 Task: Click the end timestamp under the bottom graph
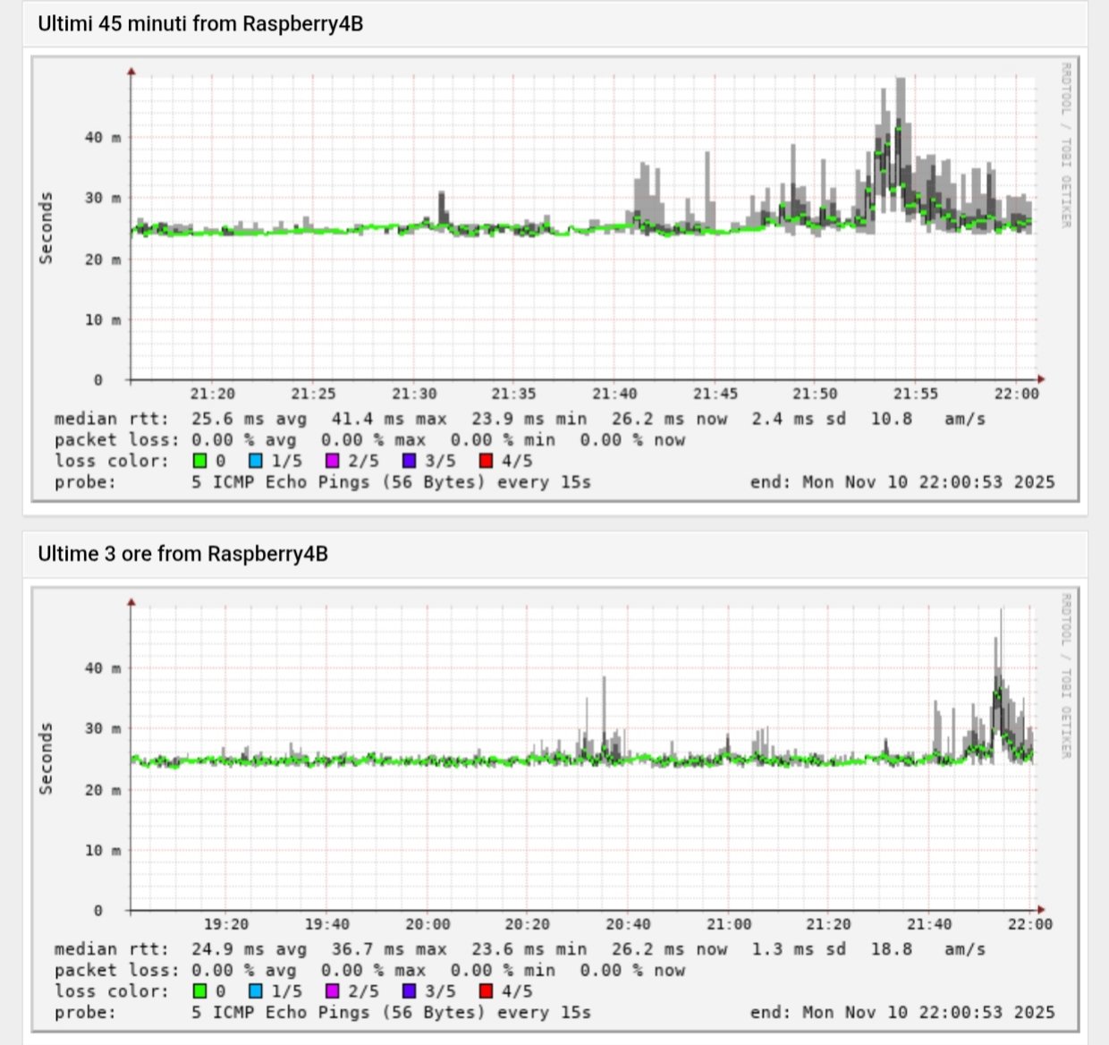(902, 1013)
